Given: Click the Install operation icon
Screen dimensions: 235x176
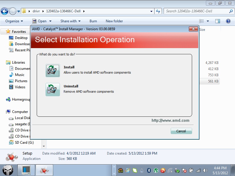Looking at the screenshot, I should point(53,70).
